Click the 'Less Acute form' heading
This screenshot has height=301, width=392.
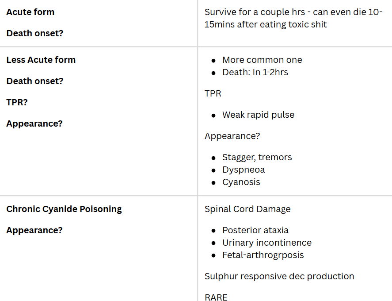pyautogui.click(x=41, y=60)
